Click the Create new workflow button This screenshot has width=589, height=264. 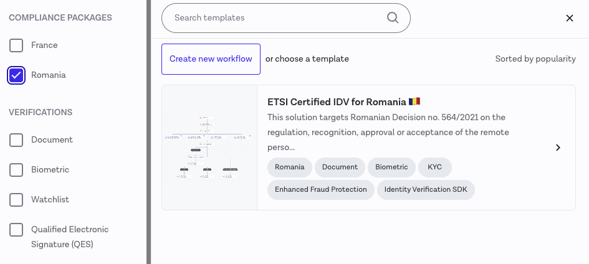(211, 59)
